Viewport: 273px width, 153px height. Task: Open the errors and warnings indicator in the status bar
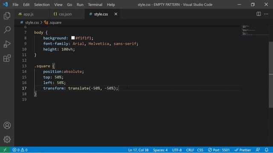20,150
